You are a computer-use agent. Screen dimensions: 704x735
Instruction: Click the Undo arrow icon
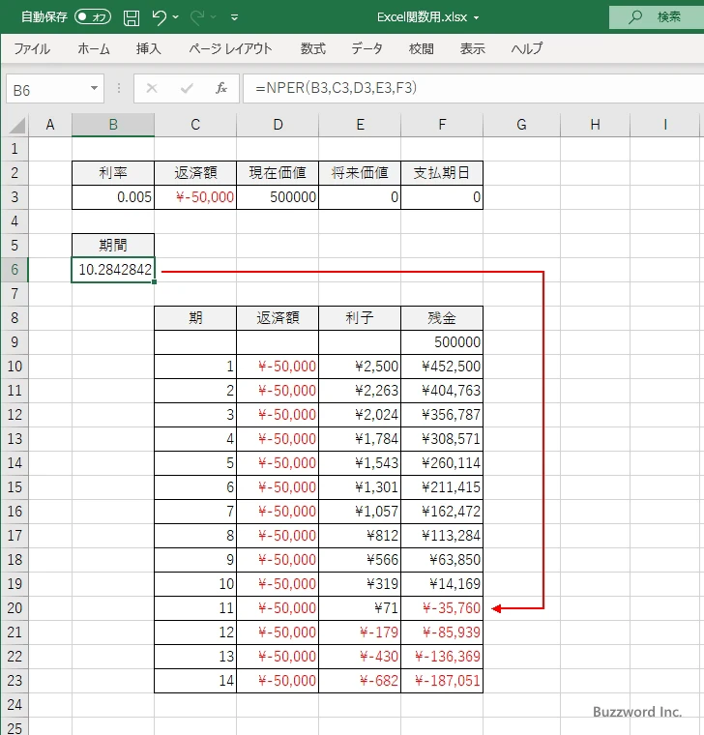coord(160,17)
